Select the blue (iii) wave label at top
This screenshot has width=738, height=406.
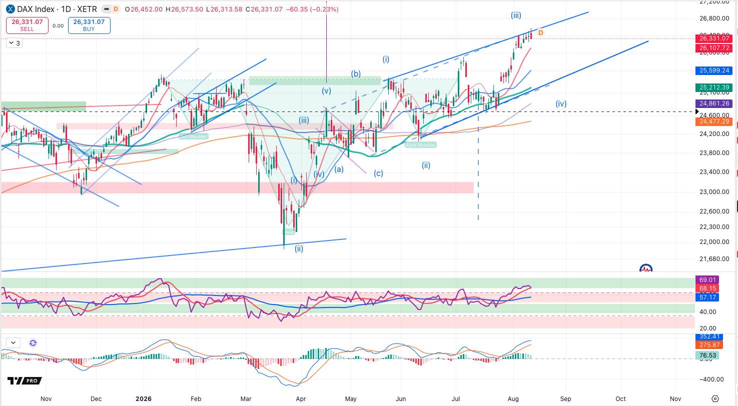516,15
